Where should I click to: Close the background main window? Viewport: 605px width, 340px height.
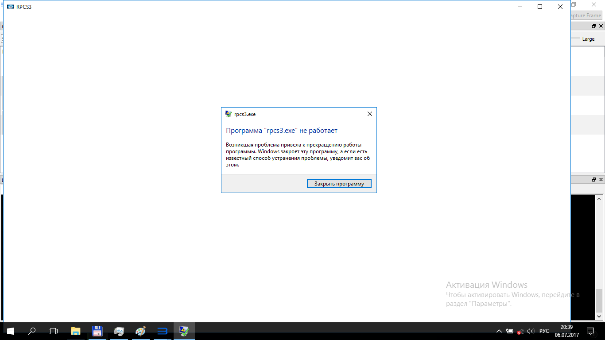(x=594, y=4)
